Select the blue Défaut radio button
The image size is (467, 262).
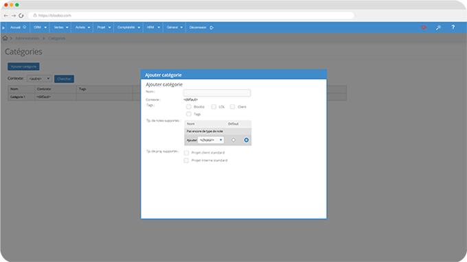tap(247, 140)
